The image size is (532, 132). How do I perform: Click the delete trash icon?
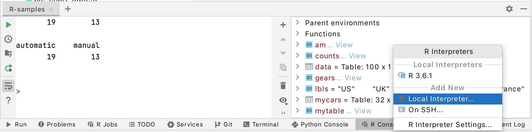click(x=283, y=86)
